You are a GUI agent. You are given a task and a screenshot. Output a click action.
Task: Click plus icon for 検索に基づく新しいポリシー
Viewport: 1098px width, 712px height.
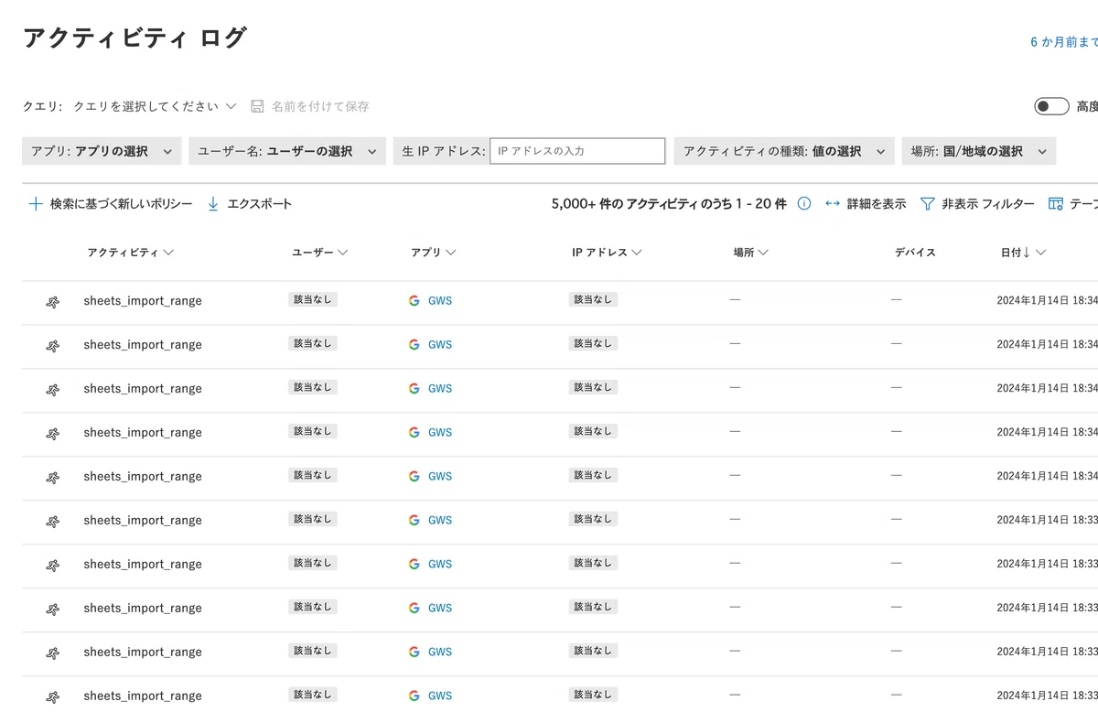(36, 204)
